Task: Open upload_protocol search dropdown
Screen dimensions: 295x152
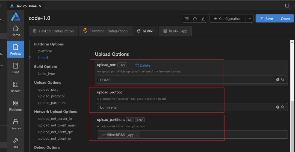Action: click(x=283, y=107)
